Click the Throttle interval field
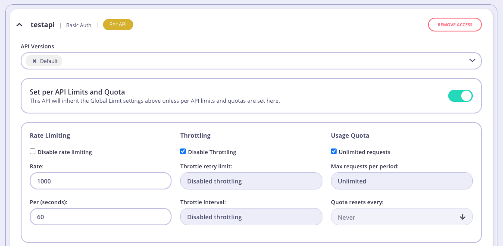Screen dimensions: 503x246 pyautogui.click(x=251, y=217)
